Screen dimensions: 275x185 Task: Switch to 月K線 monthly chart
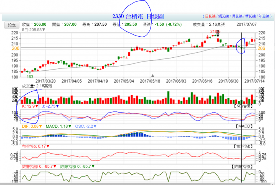(237, 16)
